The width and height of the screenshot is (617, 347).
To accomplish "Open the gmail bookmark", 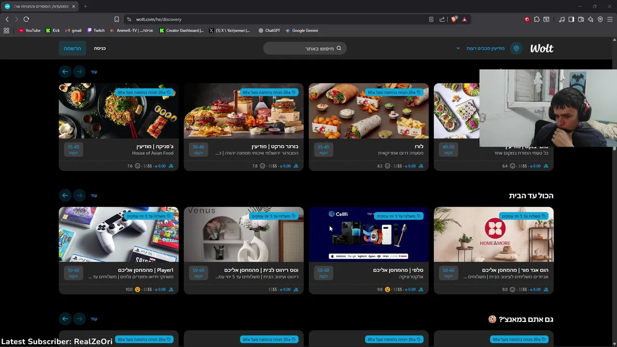I will click(x=73, y=30).
